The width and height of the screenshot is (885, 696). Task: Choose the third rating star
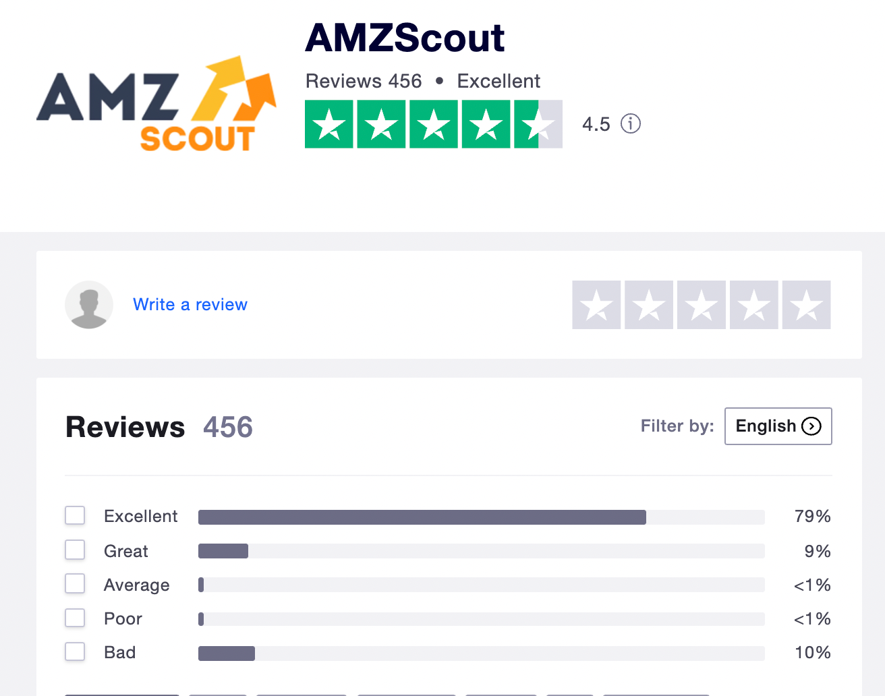click(702, 305)
